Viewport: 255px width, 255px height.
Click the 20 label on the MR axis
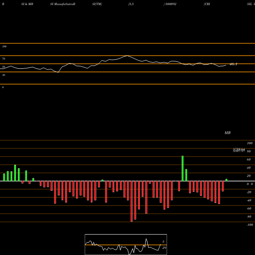(x=249, y=176)
